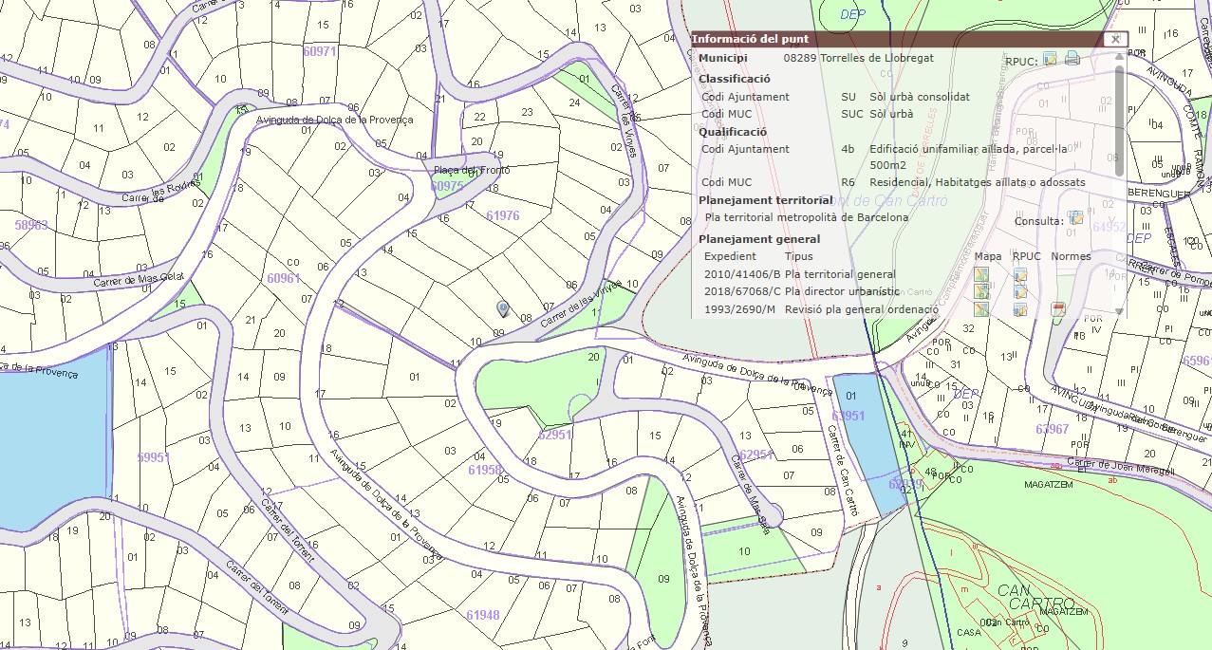Open the Consulta icon for the territorial plan
The width and height of the screenshot is (1212, 650).
coord(1075,218)
